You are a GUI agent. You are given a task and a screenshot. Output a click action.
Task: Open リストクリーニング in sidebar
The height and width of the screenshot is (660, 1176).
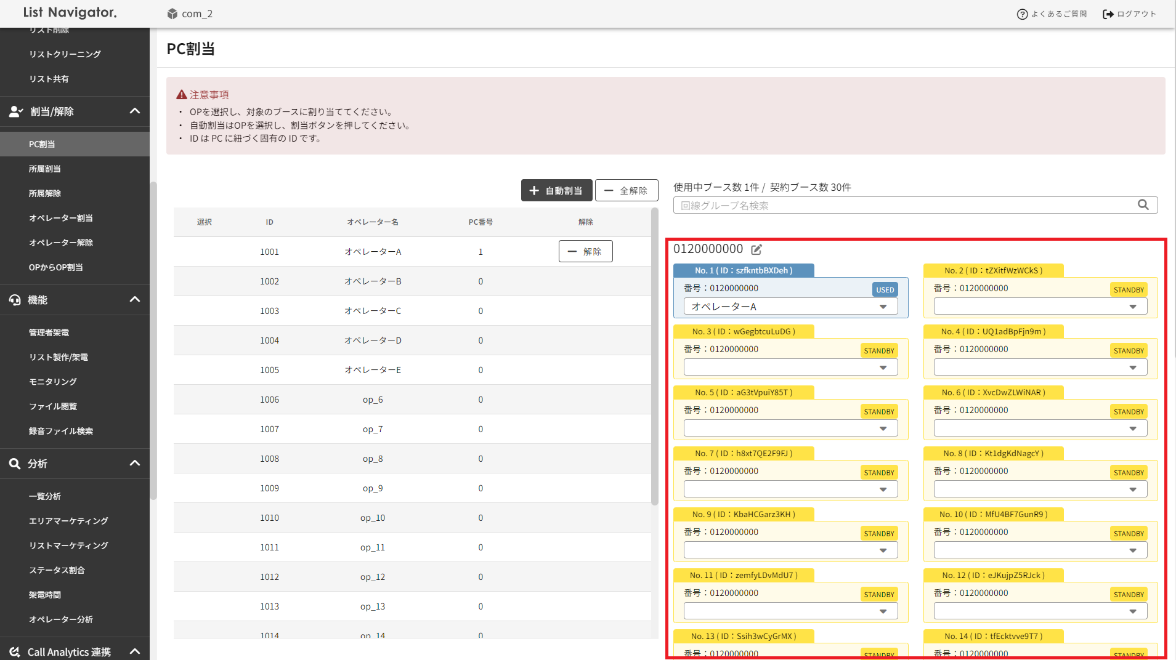tap(75, 54)
